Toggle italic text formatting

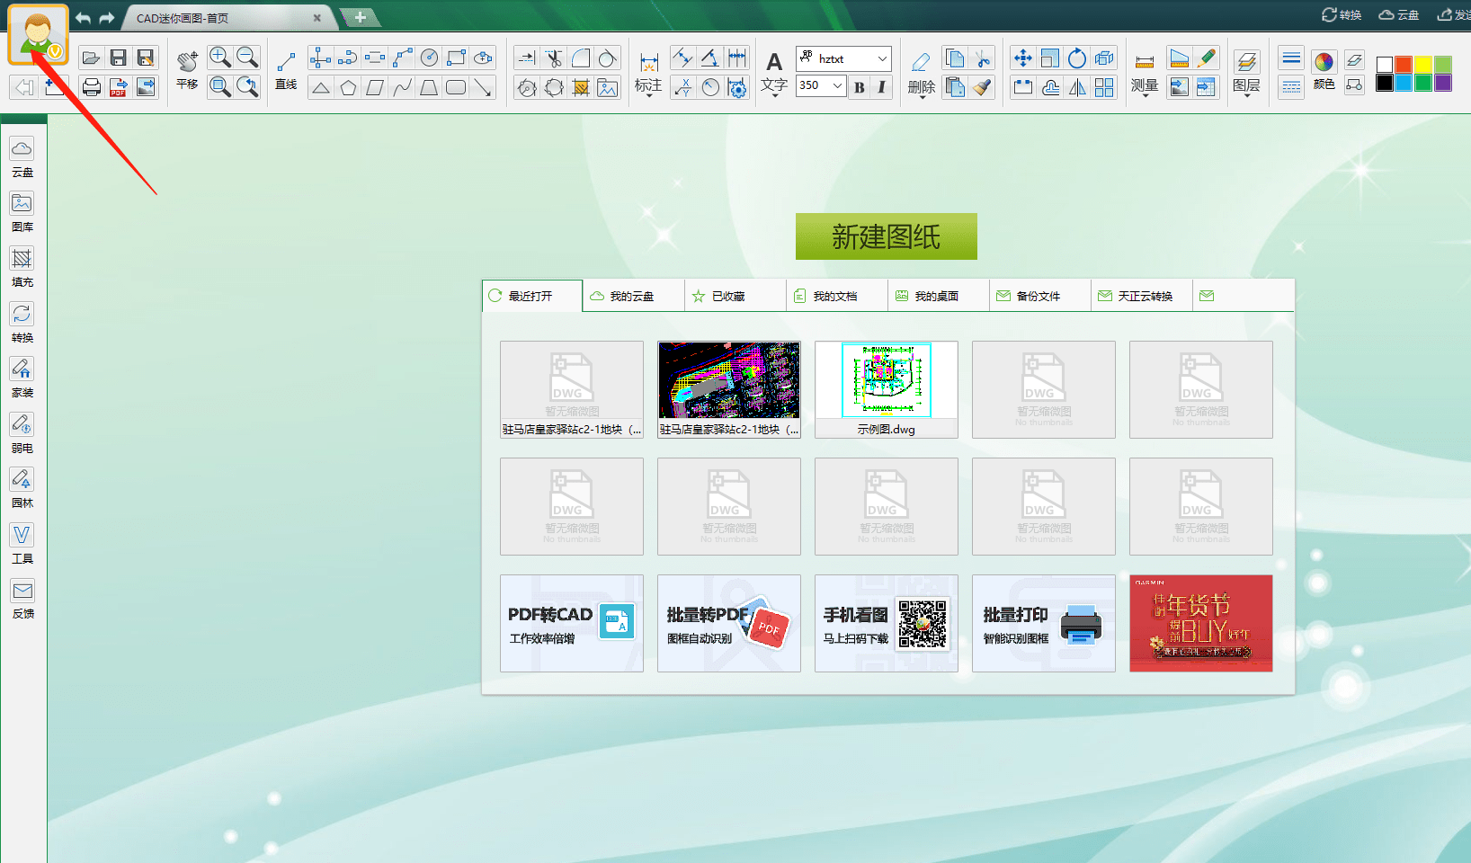click(881, 87)
